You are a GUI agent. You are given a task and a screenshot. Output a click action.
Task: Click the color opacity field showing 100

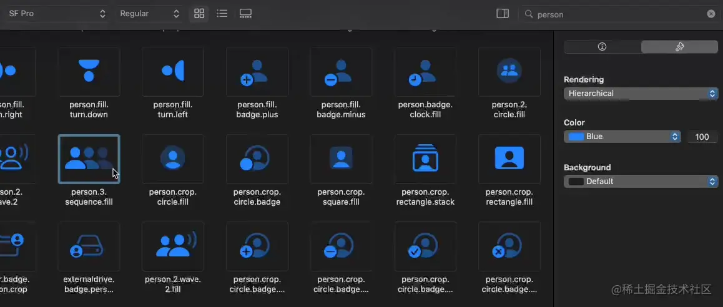[x=702, y=137]
